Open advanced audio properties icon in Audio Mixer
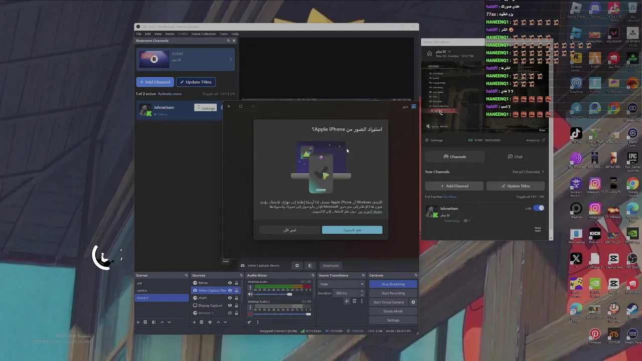 point(249,322)
